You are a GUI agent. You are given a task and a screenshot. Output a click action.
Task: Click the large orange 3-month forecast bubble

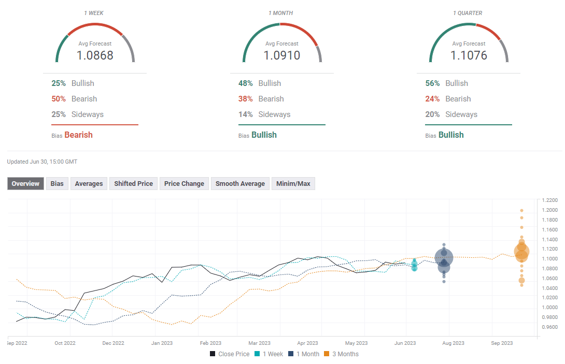click(521, 252)
